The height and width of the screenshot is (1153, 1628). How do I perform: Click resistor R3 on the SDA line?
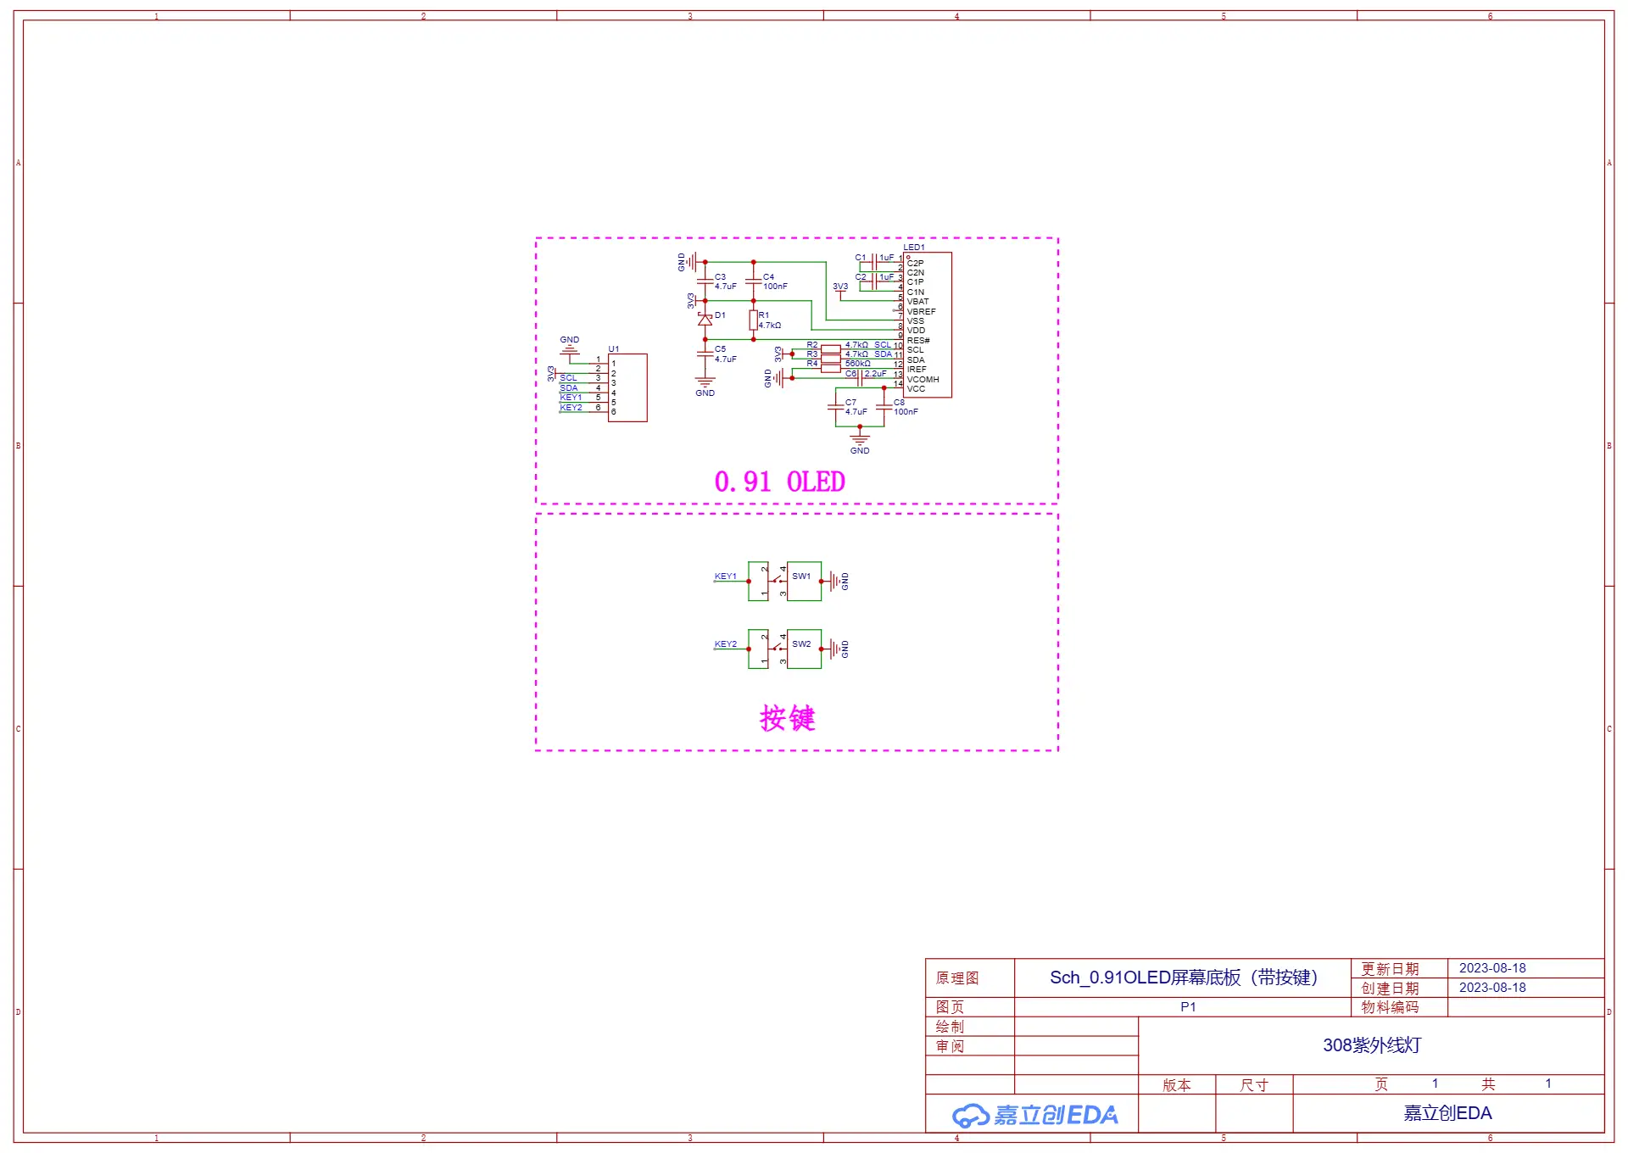[x=831, y=359]
